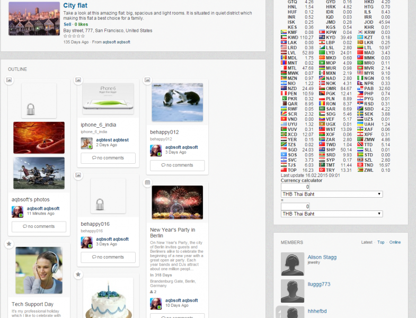Open aqbsoft name on New Year's Party card
Screen dimensions: 416x318
181,301
